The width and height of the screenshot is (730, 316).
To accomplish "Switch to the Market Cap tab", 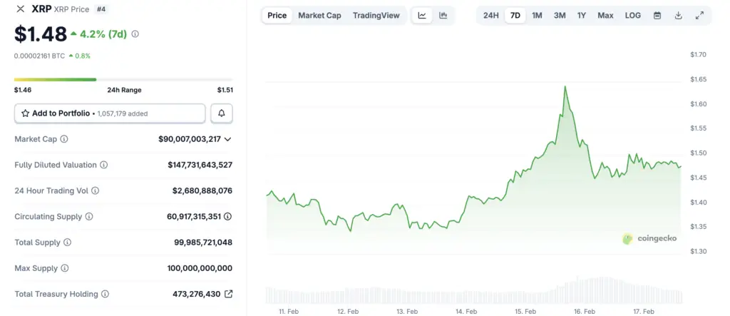I will pos(319,15).
